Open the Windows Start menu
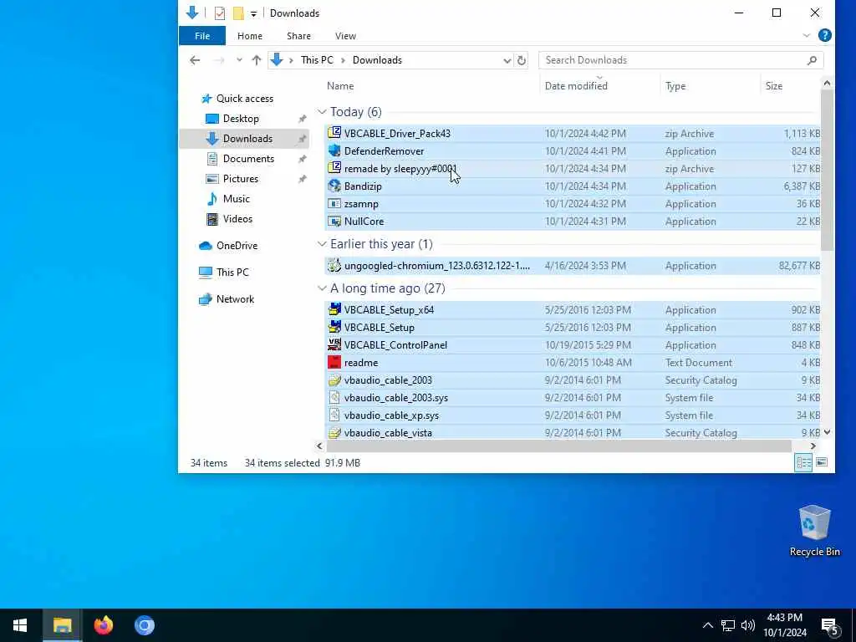The image size is (856, 642). (20, 625)
